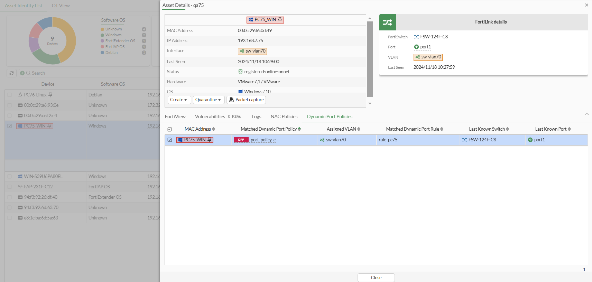This screenshot has width=592, height=282.
Task: Click the Debian blue legend swatch
Action: [x=102, y=53]
